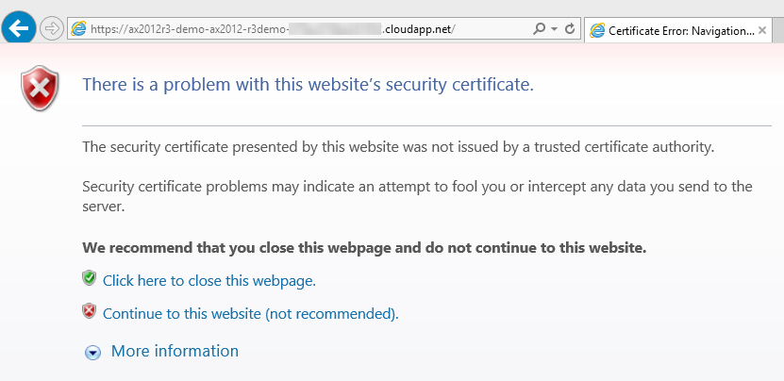
Task: Click the browser Back arrow button
Action: (21, 29)
